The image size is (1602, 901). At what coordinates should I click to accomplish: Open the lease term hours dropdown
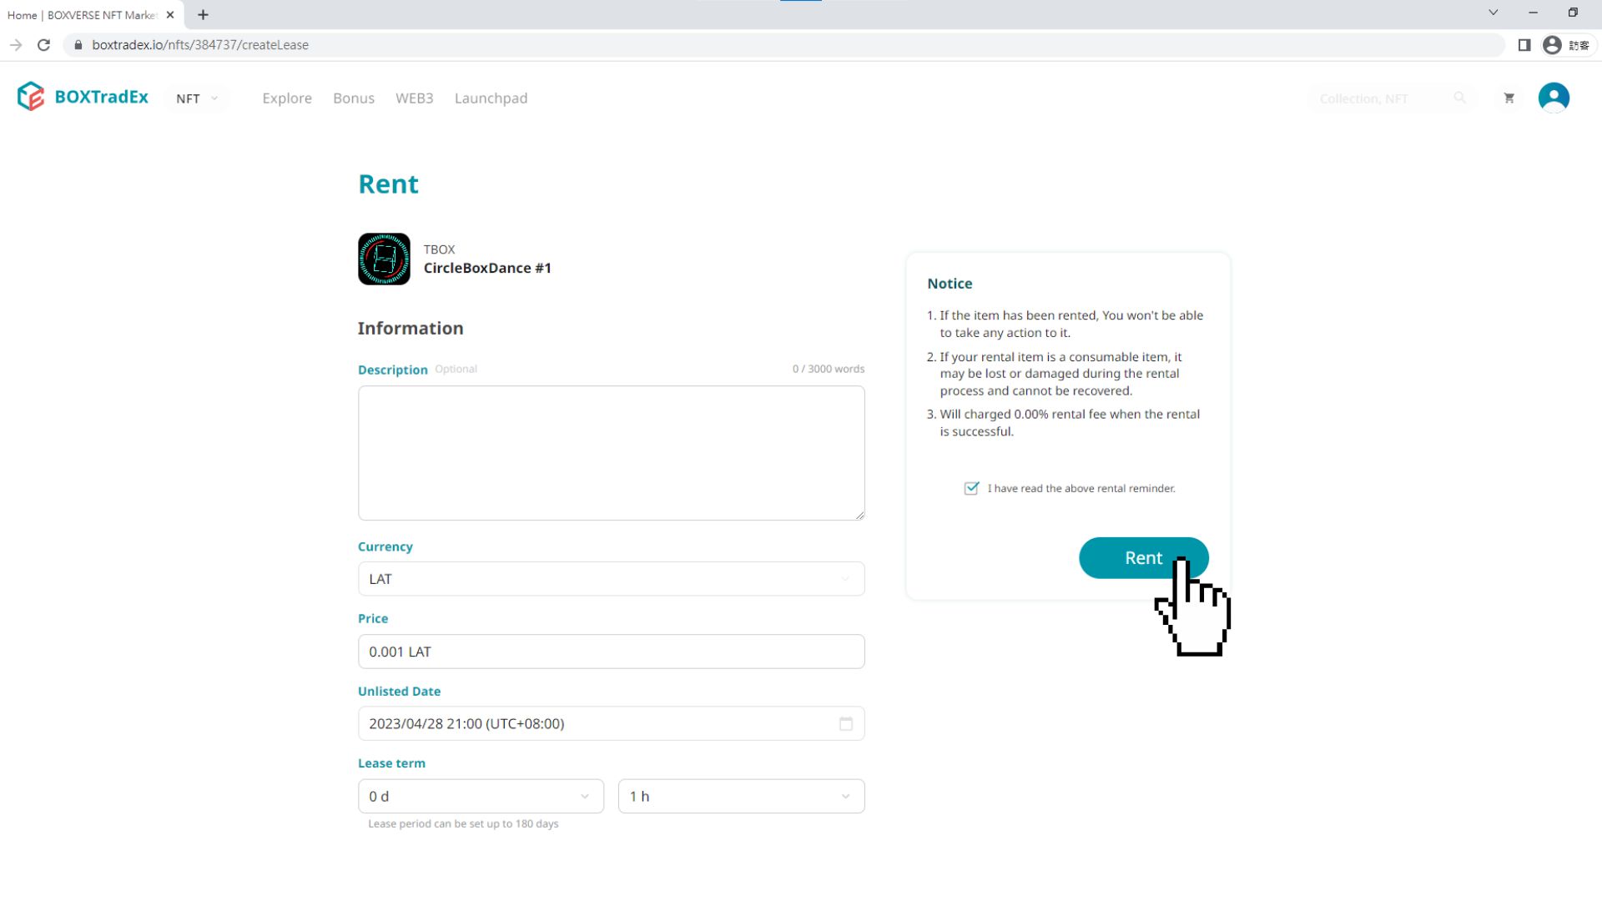coord(741,797)
